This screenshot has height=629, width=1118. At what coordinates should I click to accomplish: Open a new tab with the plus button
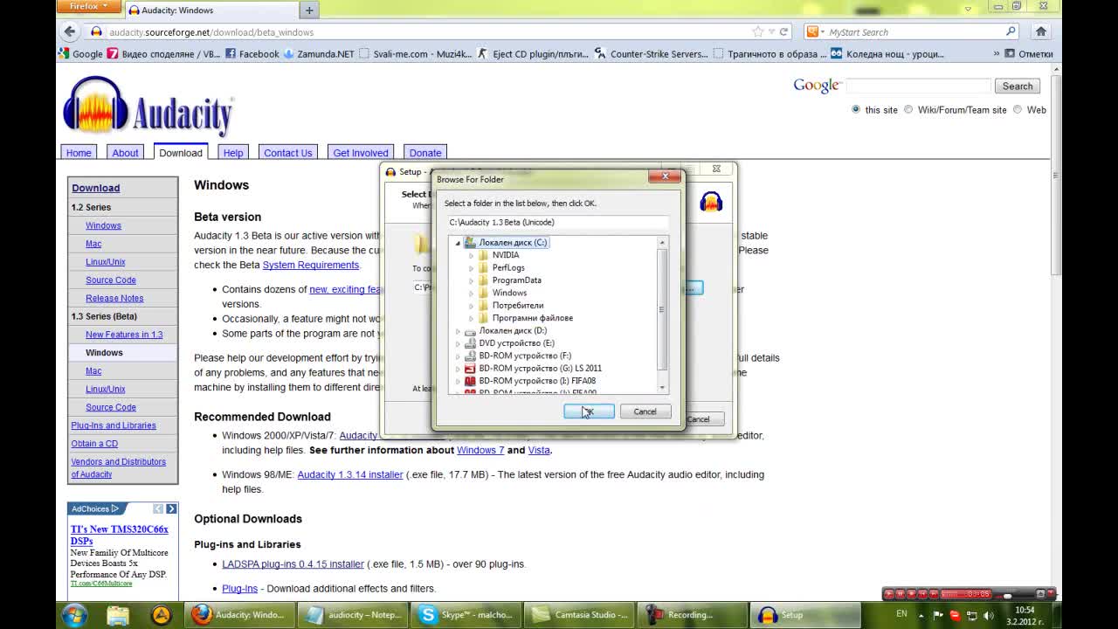(x=309, y=10)
